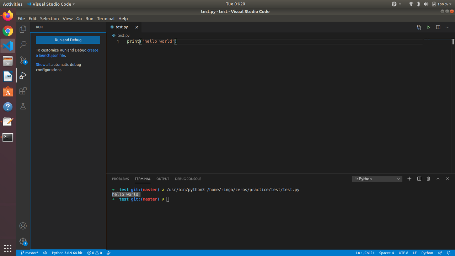Screen dimensions: 455x256
Task: Close the bottom panel
Action: [448, 178]
